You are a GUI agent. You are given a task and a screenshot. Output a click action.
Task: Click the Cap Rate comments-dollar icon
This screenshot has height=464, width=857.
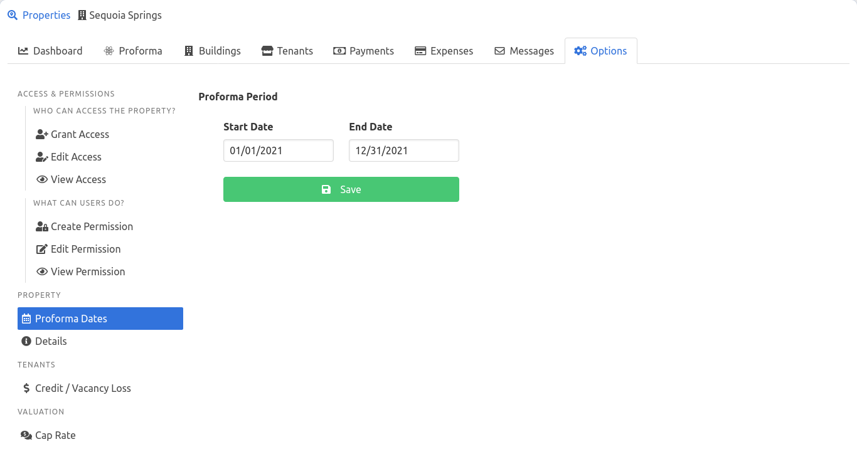(26, 435)
